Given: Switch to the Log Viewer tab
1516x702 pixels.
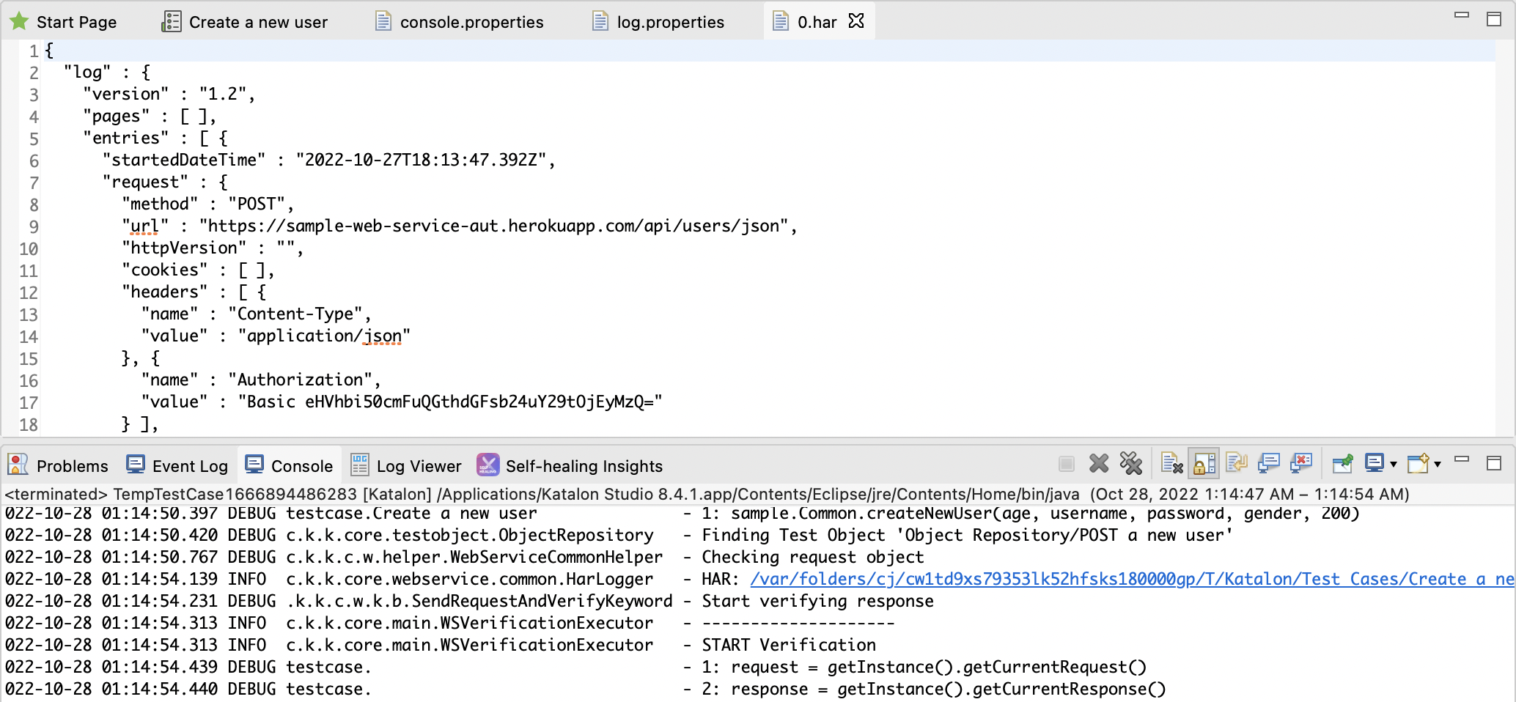Looking at the screenshot, I should tap(418, 466).
